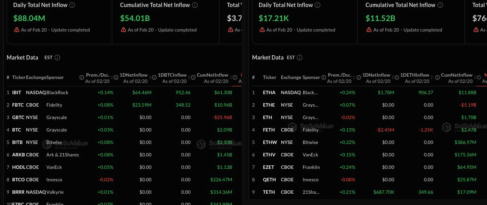Sort Bitcoin table by 1DNetInflow arrows

click(150, 78)
